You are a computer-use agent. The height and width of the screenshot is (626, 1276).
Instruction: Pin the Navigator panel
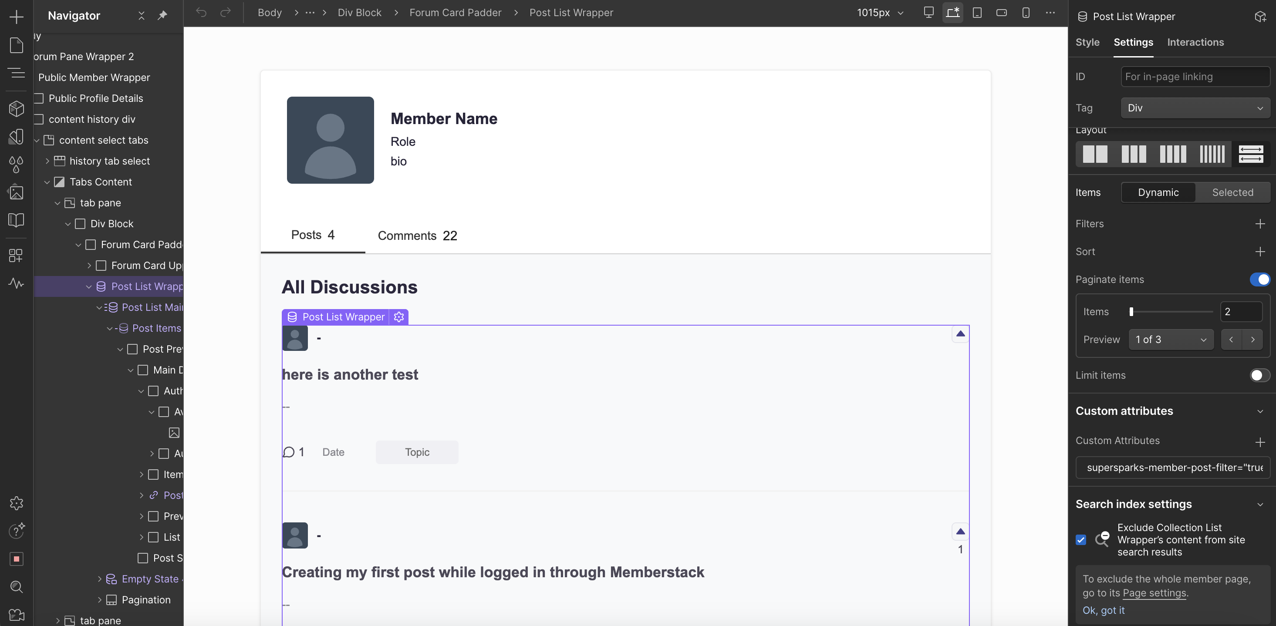[x=162, y=15]
